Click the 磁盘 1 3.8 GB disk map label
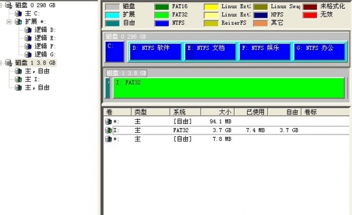Screen dimensions: 352x215 126,73
